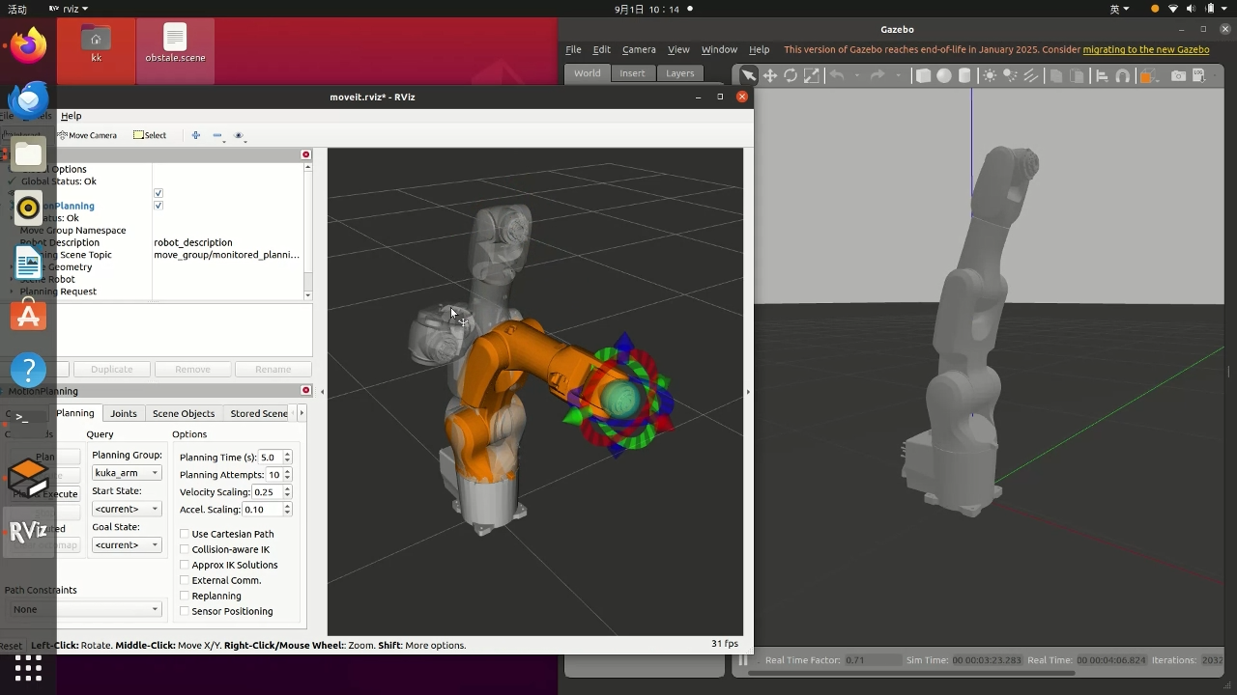
Task: Enable Approx IK Solutions option
Action: coord(185,565)
